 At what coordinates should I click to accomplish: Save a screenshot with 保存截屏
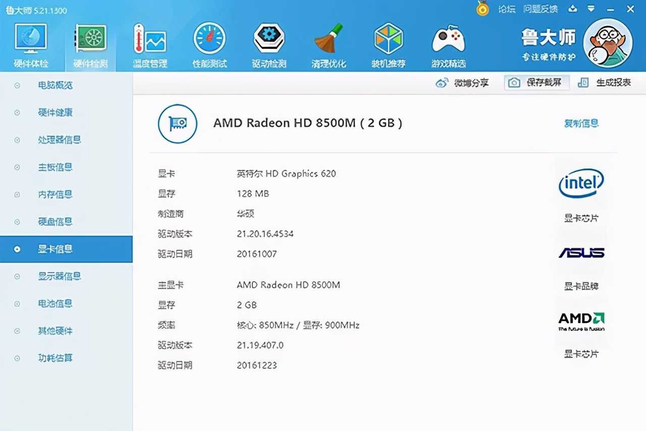coord(536,82)
